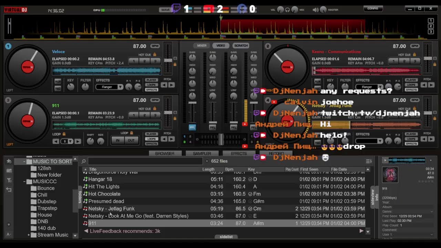This screenshot has width=441, height=248.
Task: Toggle PFL on the first mixer channel
Action: pyautogui.click(x=192, y=127)
